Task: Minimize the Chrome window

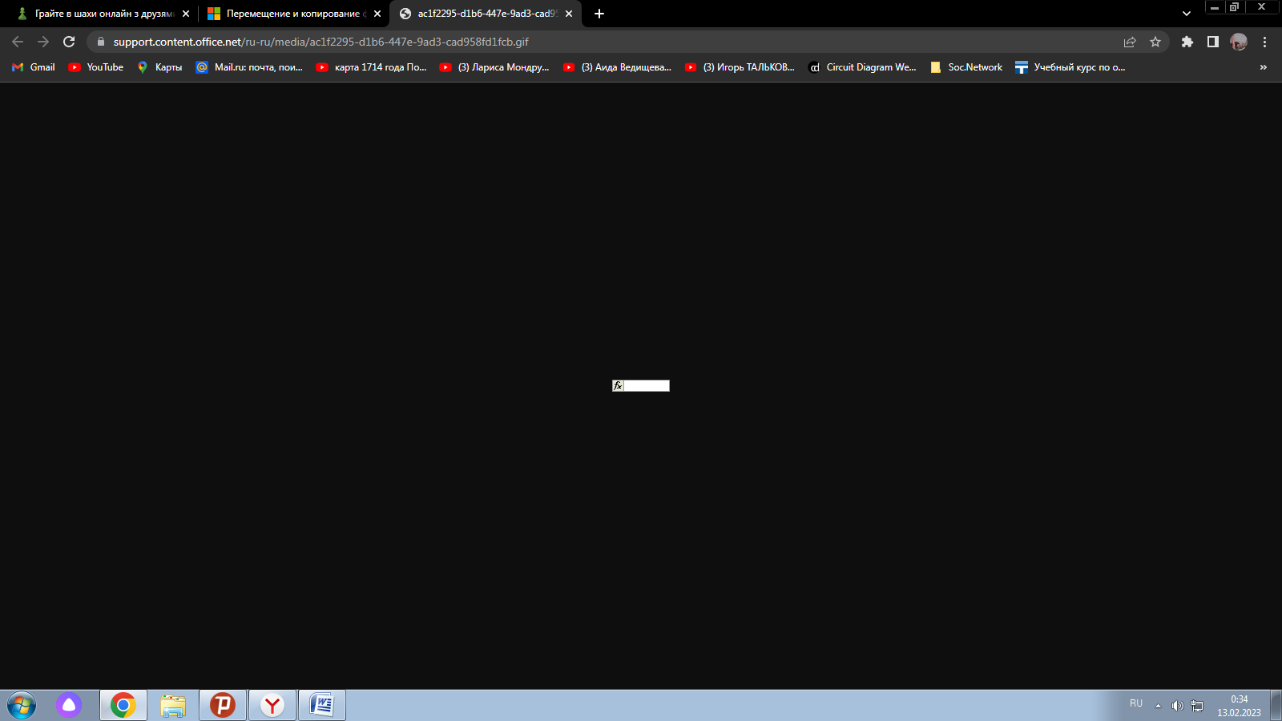Action: point(1215,7)
